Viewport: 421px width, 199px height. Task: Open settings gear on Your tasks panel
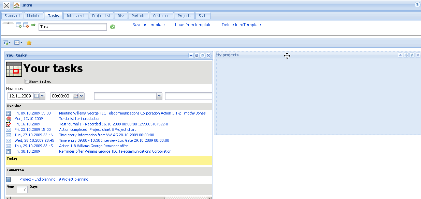click(x=197, y=55)
